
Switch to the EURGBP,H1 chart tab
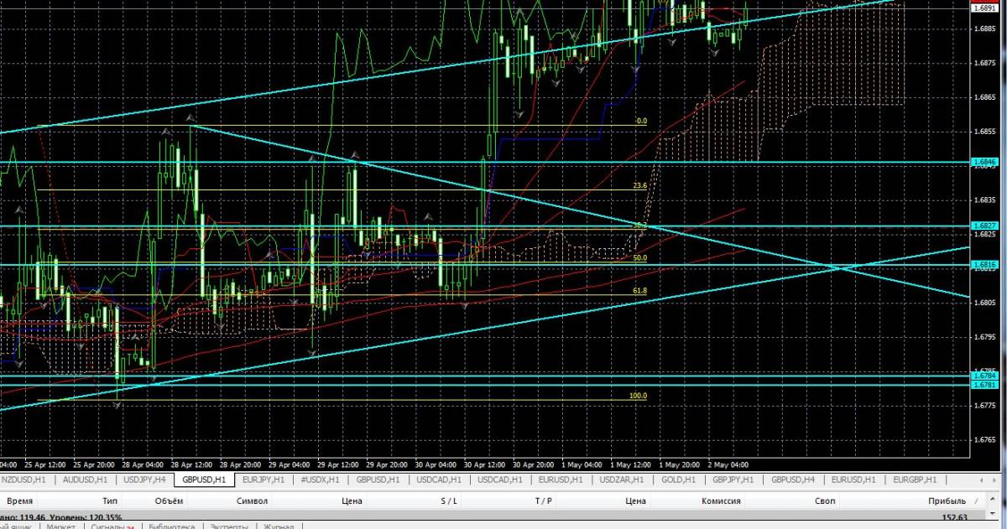point(915,480)
